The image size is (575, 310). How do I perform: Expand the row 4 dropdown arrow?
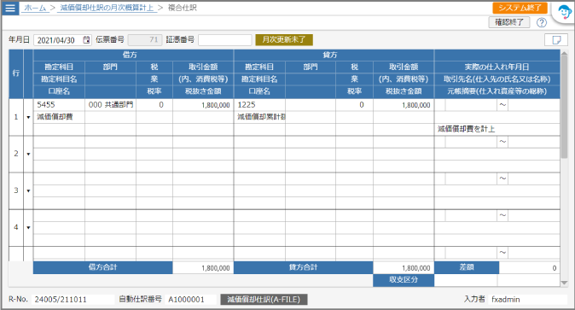tap(28, 227)
